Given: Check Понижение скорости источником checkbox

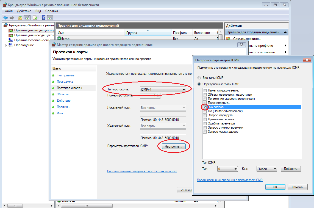Looking at the screenshot, I should pos(205,99).
